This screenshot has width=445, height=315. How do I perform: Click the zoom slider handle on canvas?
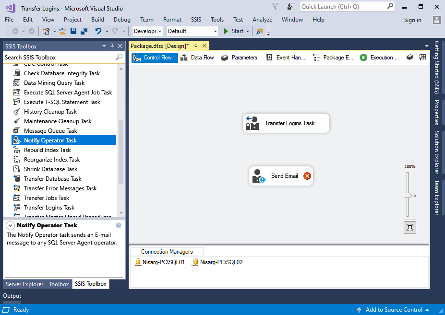click(x=408, y=196)
